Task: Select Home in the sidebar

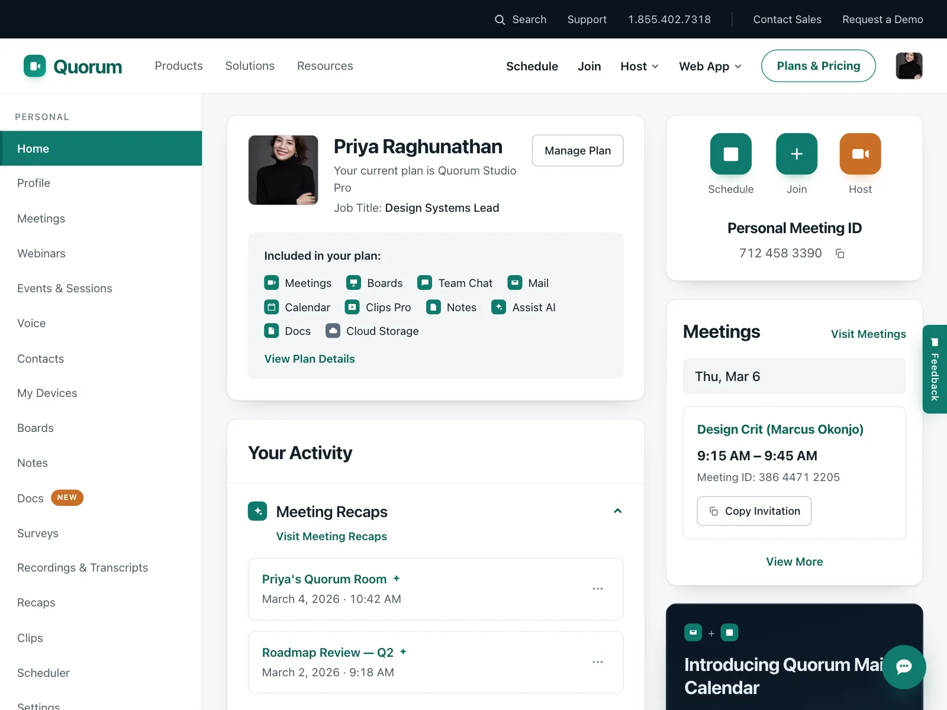Action: (x=101, y=149)
